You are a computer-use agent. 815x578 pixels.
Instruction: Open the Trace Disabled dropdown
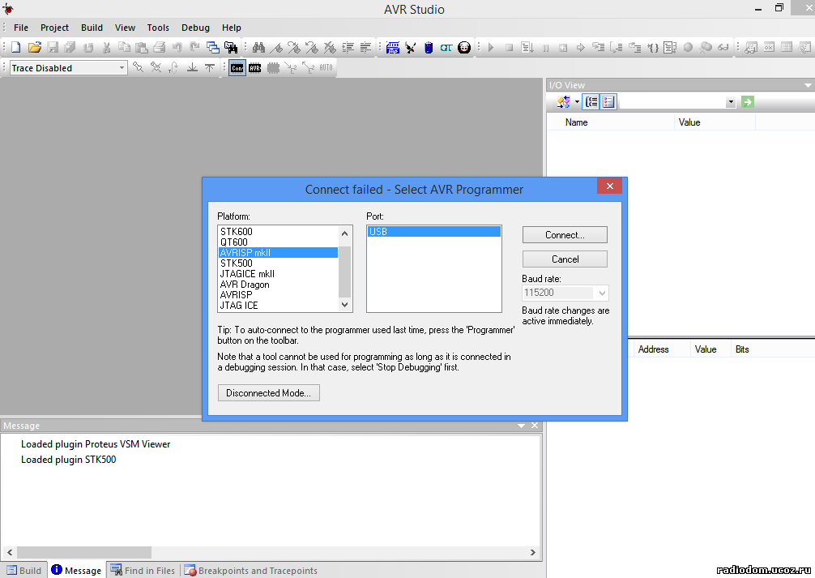click(x=122, y=67)
